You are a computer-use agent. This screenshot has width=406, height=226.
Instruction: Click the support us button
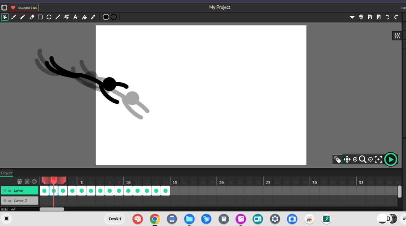pyautogui.click(x=24, y=7)
